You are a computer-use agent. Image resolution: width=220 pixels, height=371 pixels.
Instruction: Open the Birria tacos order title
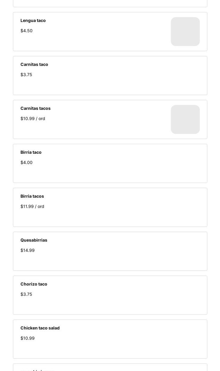pyautogui.click(x=32, y=196)
